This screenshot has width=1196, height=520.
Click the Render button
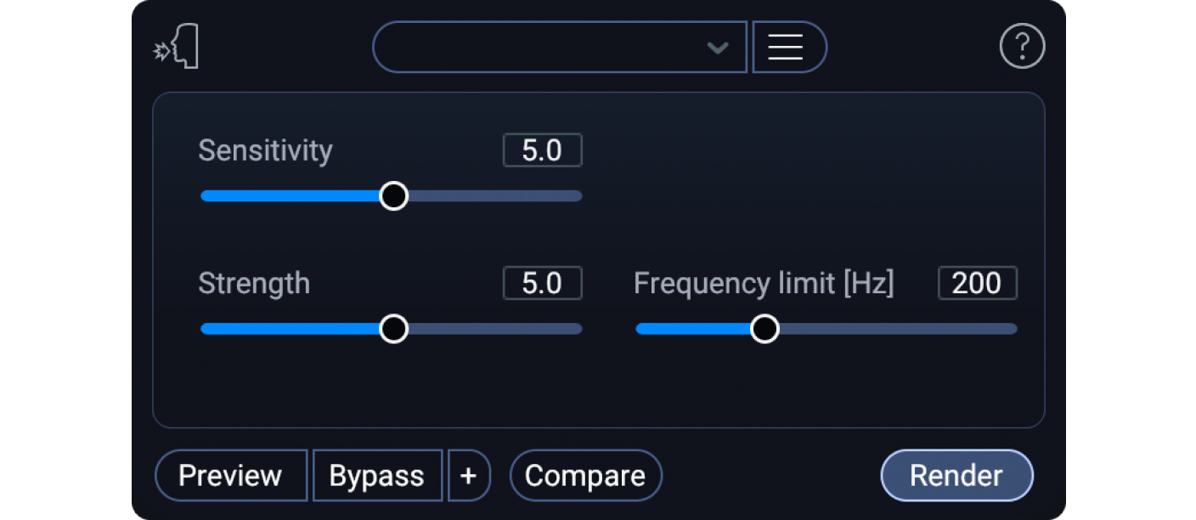[956, 476]
